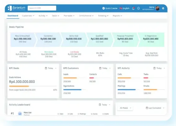Click the Calls progress bar
Image resolution: width=176 pixels, height=126 pixels.
129,78
